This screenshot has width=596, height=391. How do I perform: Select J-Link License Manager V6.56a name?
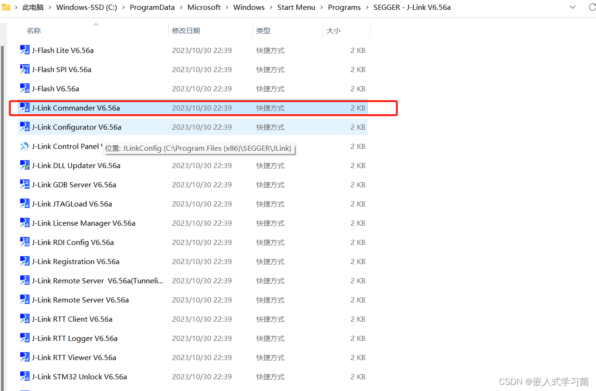click(x=83, y=223)
